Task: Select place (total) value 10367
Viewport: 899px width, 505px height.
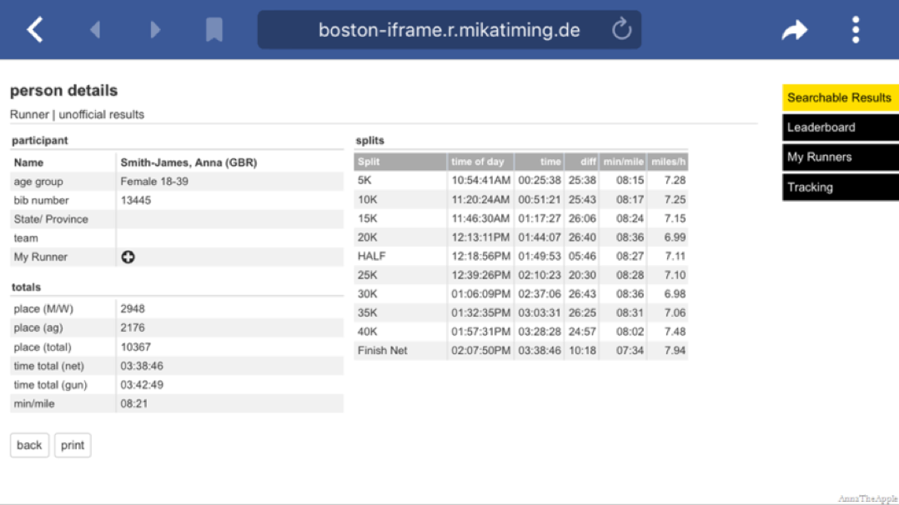Action: pyautogui.click(x=136, y=347)
